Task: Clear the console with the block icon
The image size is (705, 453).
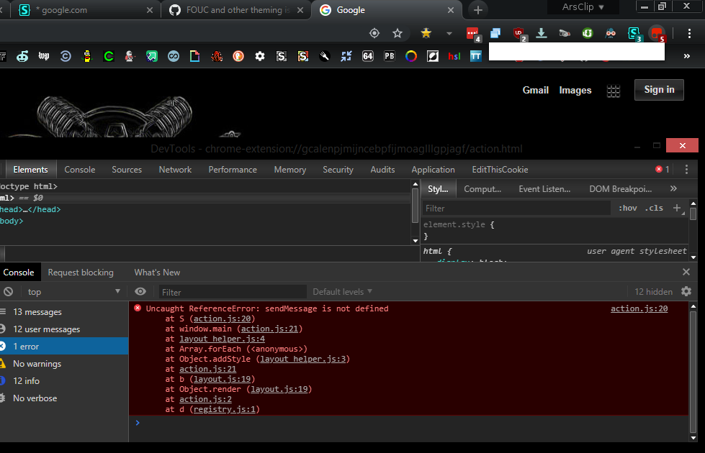Action: point(8,292)
